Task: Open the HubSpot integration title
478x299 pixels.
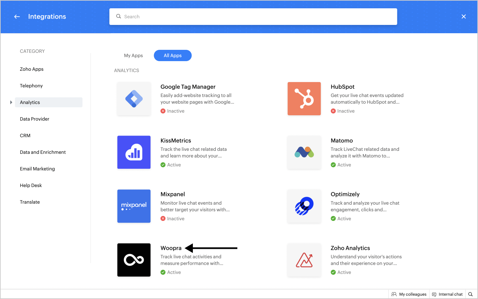Action: coord(343,87)
